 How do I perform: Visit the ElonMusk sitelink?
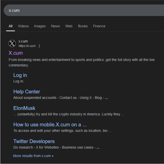24,108
